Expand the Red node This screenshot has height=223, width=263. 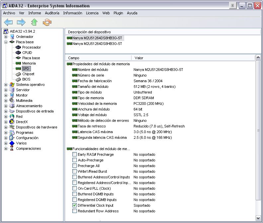point(6,116)
